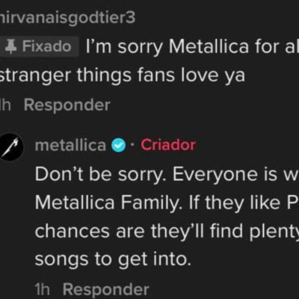Viewport: 299px width, 299px height.
Task: Click the pushpin icon beside Fixado
Action: pos(10,46)
